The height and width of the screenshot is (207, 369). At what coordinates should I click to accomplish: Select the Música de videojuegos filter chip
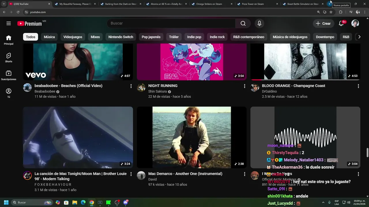pos(290,37)
